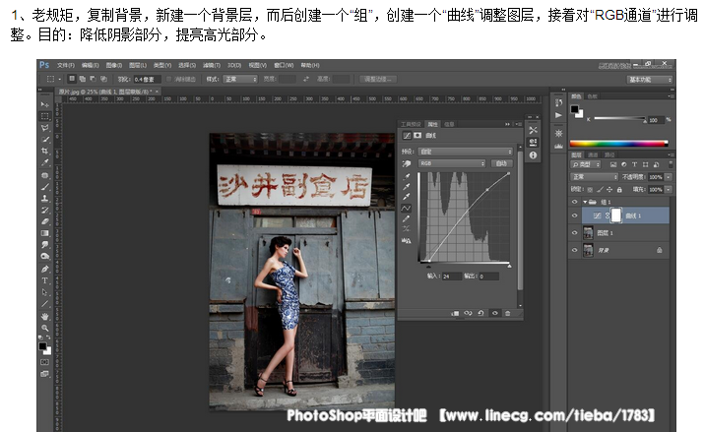Select the Path Selection tool
This screenshot has width=704, height=432.
tap(45, 292)
